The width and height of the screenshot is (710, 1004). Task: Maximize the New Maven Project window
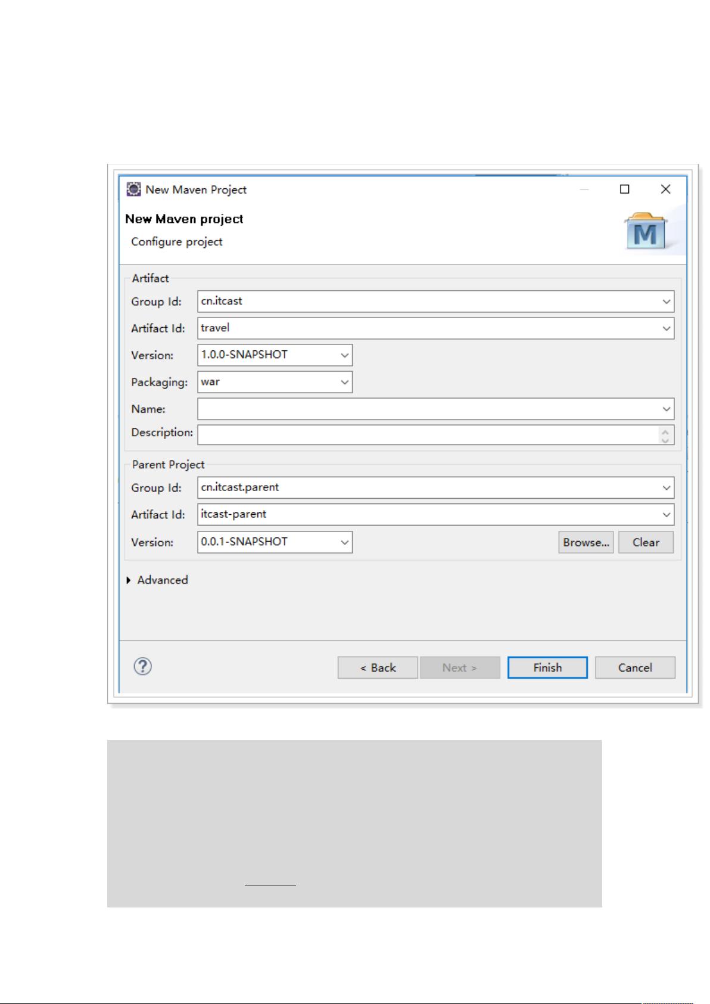tap(625, 189)
